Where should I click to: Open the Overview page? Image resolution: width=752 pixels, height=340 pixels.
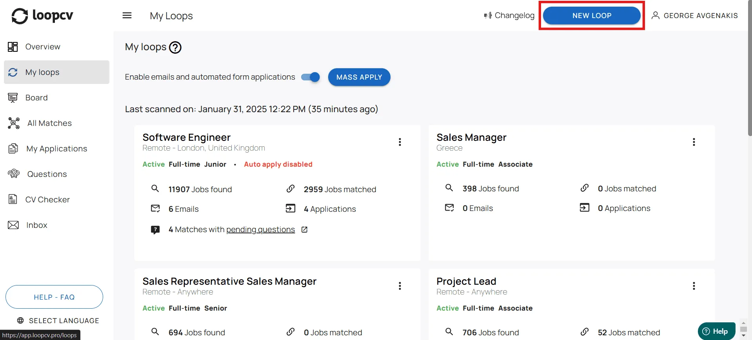click(x=56, y=47)
